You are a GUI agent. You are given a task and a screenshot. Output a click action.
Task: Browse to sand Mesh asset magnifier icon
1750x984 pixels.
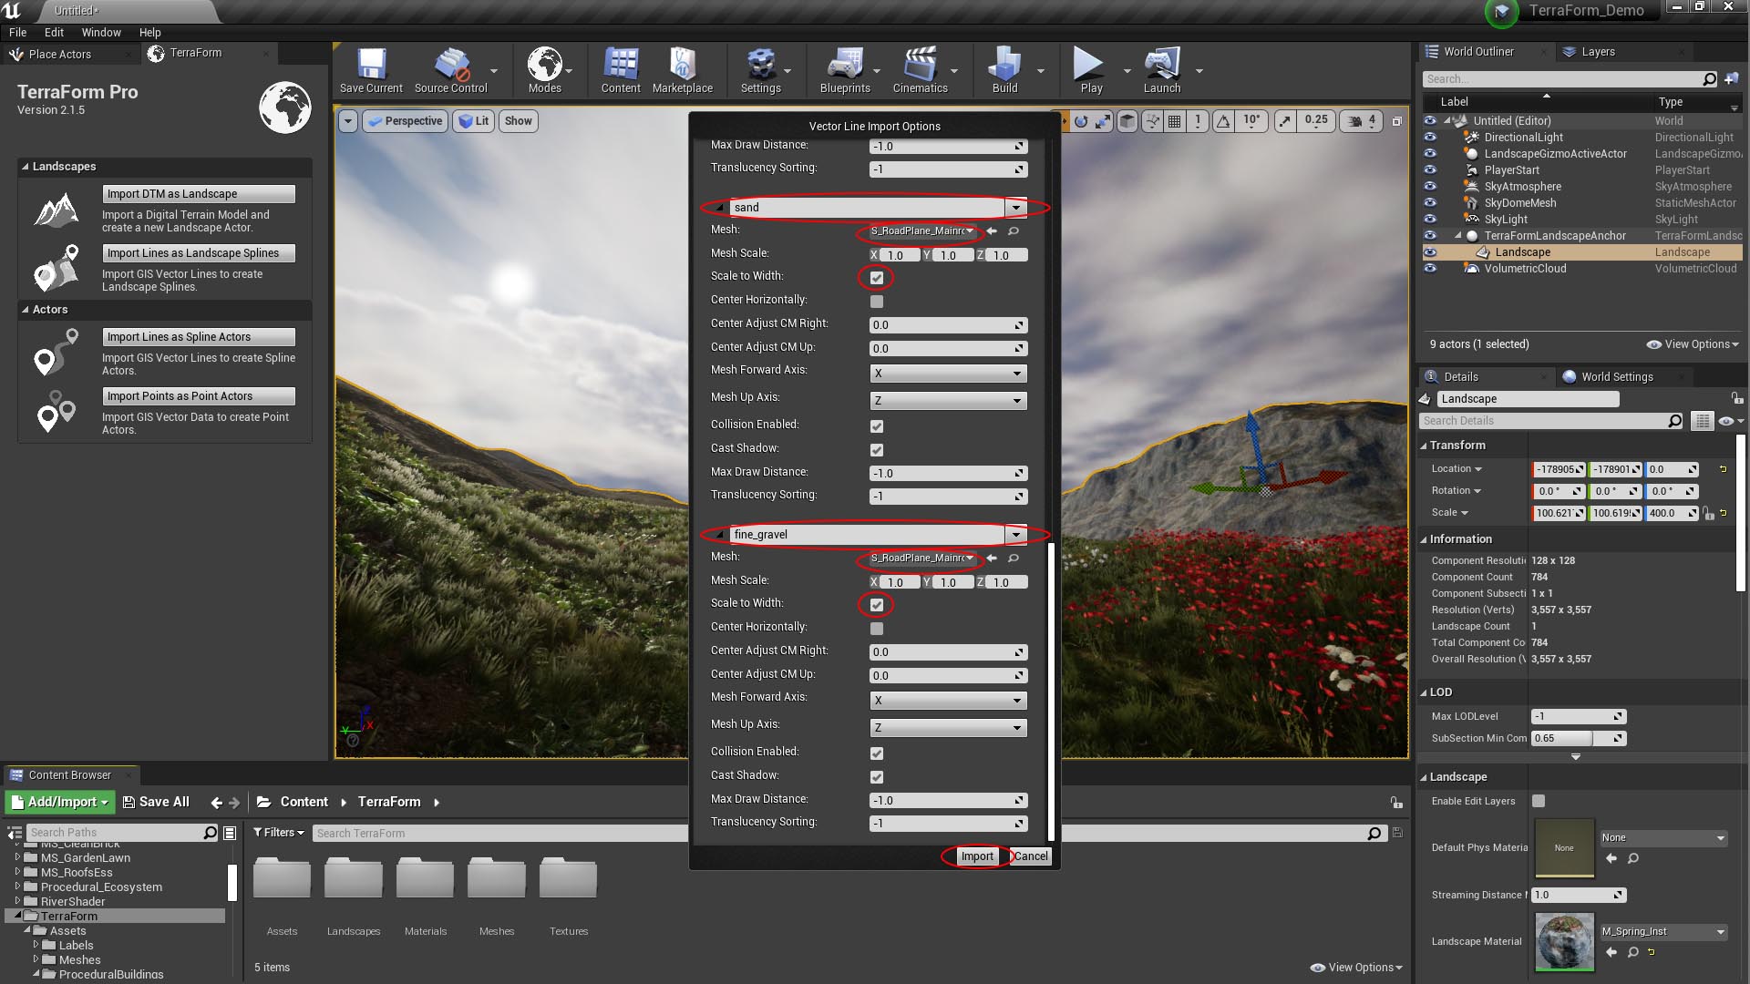pyautogui.click(x=1014, y=231)
